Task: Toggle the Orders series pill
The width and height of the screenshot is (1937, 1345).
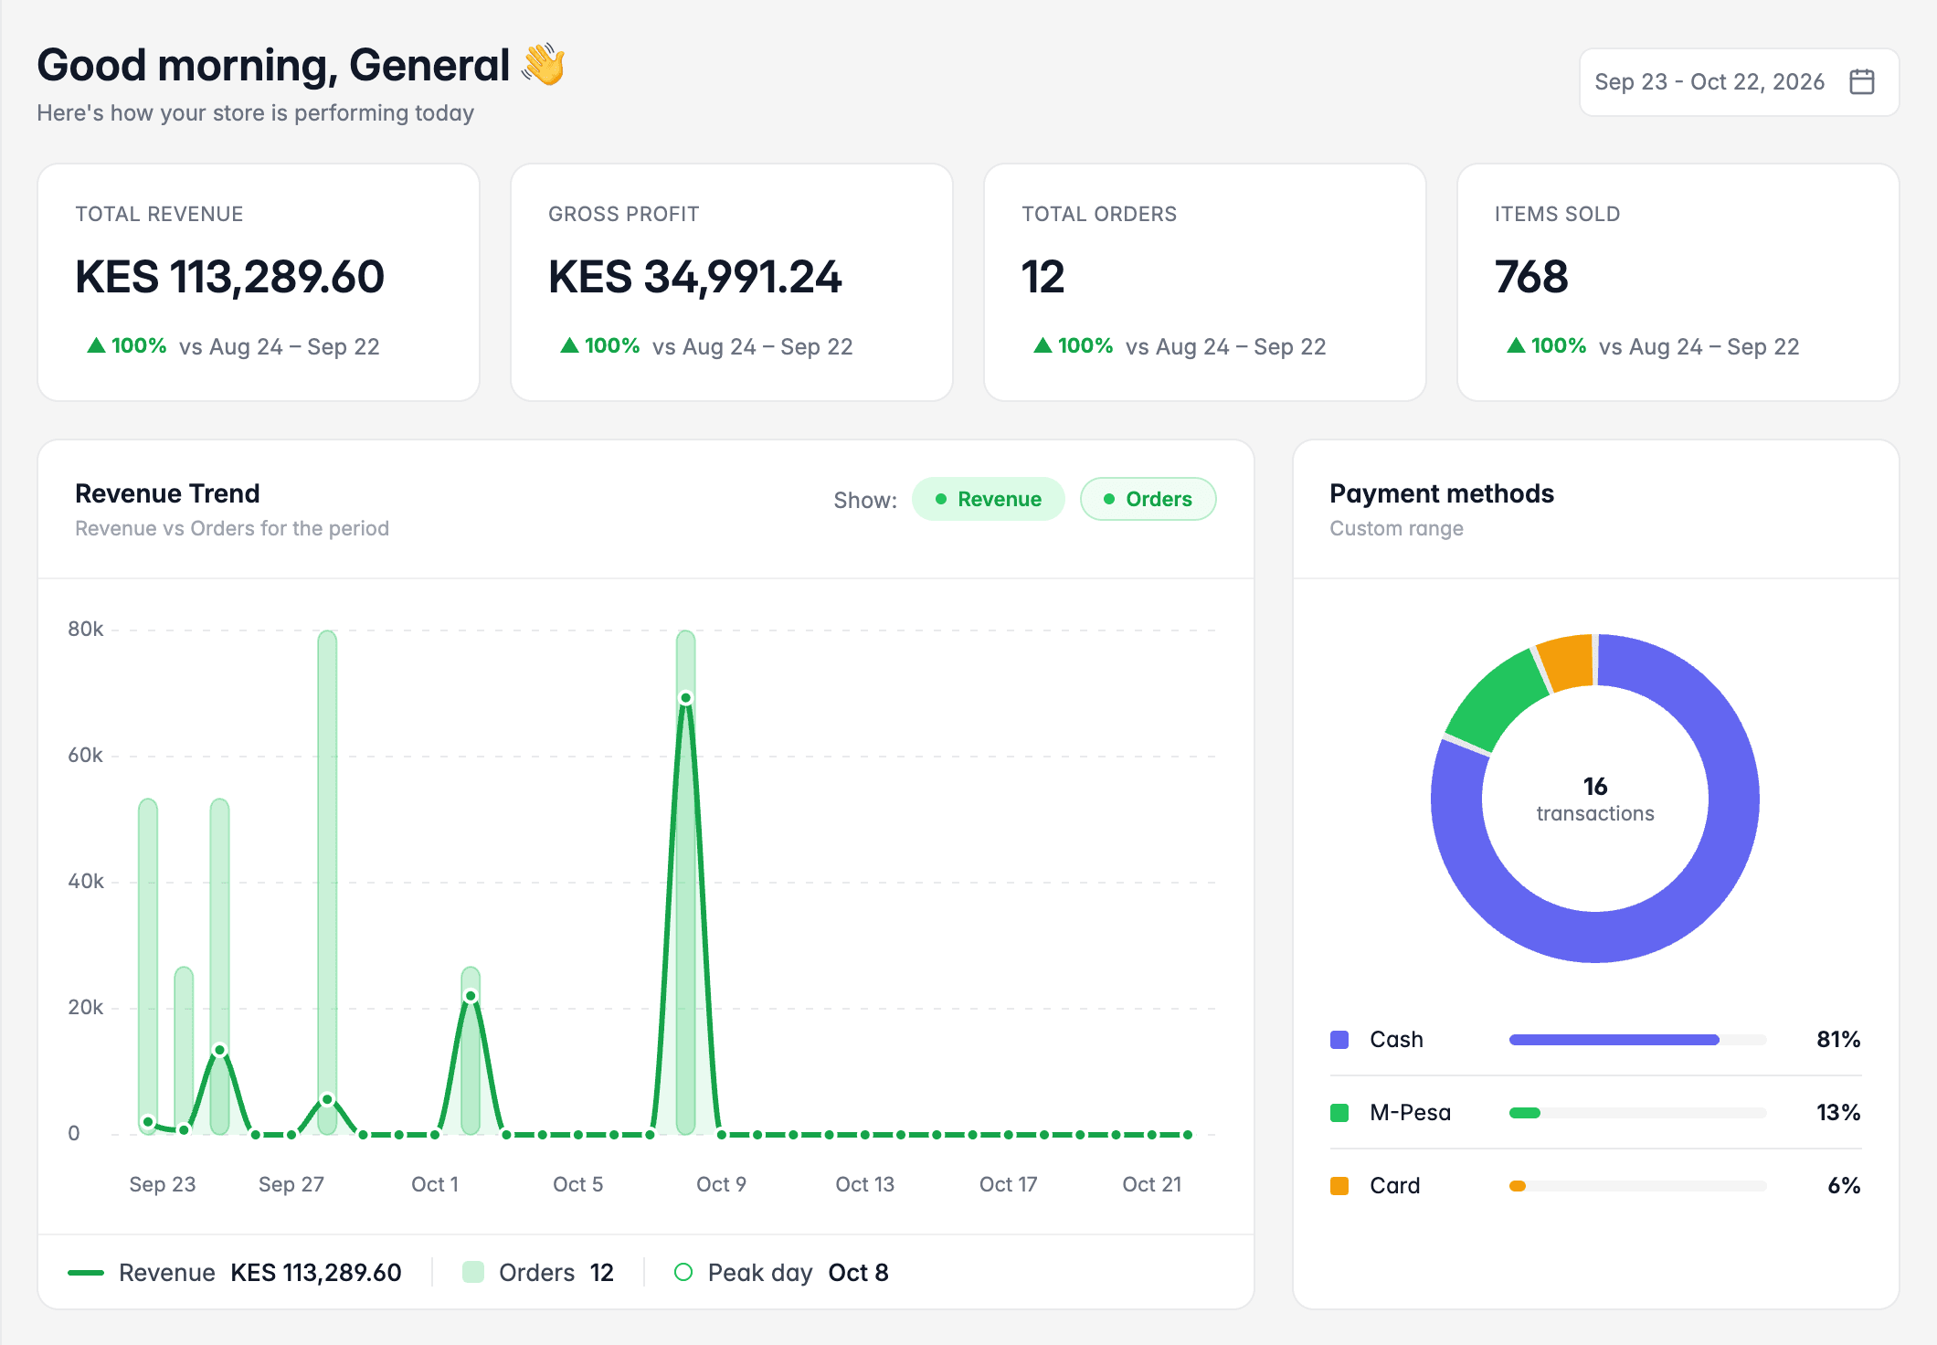Action: point(1148,499)
